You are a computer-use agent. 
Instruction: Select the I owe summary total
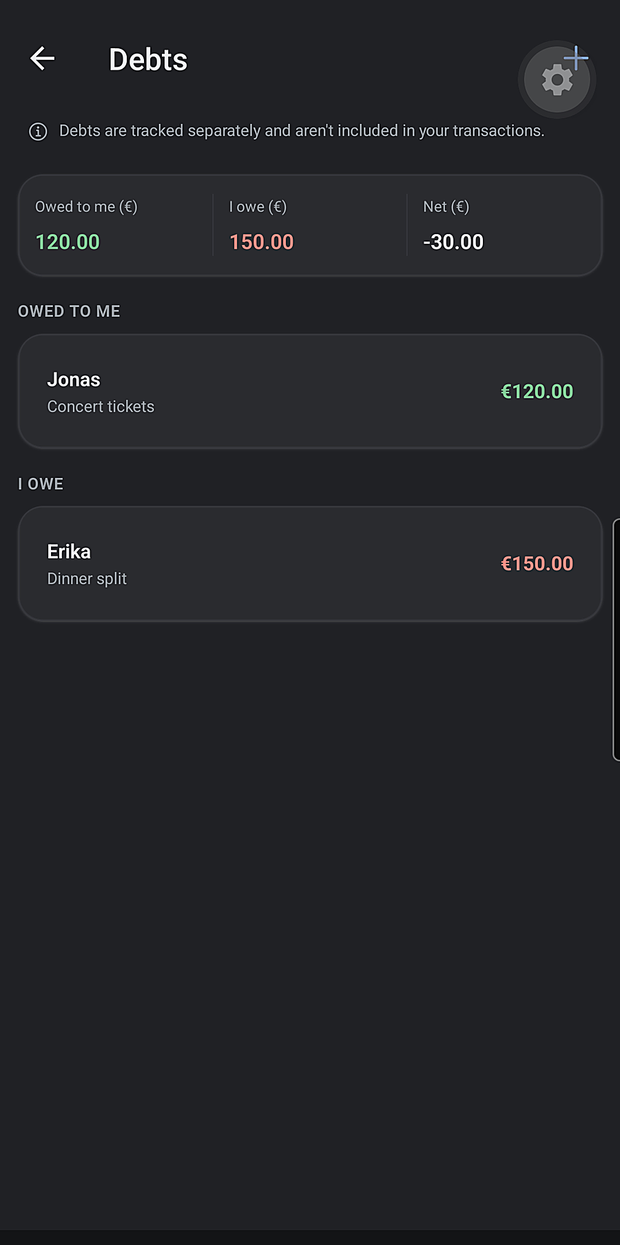261,242
